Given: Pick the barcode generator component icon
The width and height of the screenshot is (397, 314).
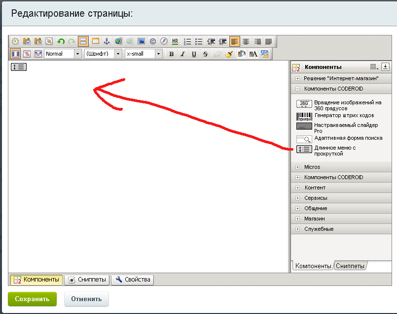Looking at the screenshot, I should pos(304,117).
